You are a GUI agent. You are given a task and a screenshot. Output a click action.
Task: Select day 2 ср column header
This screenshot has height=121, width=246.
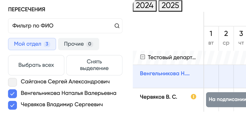[x=226, y=38]
